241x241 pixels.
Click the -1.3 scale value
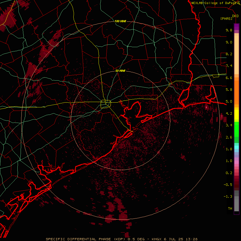coord(228,197)
